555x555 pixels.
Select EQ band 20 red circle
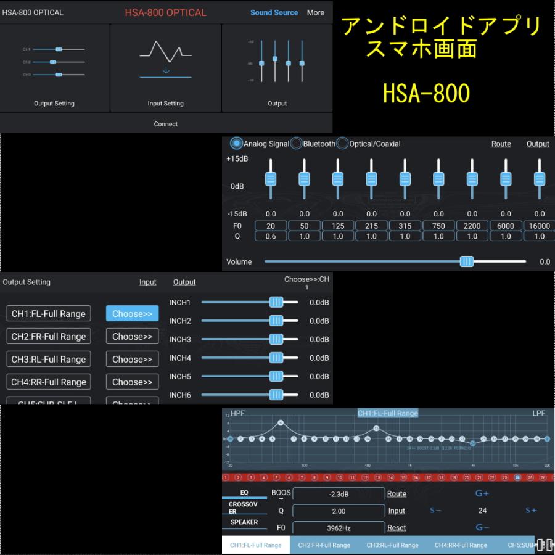[x=467, y=477]
